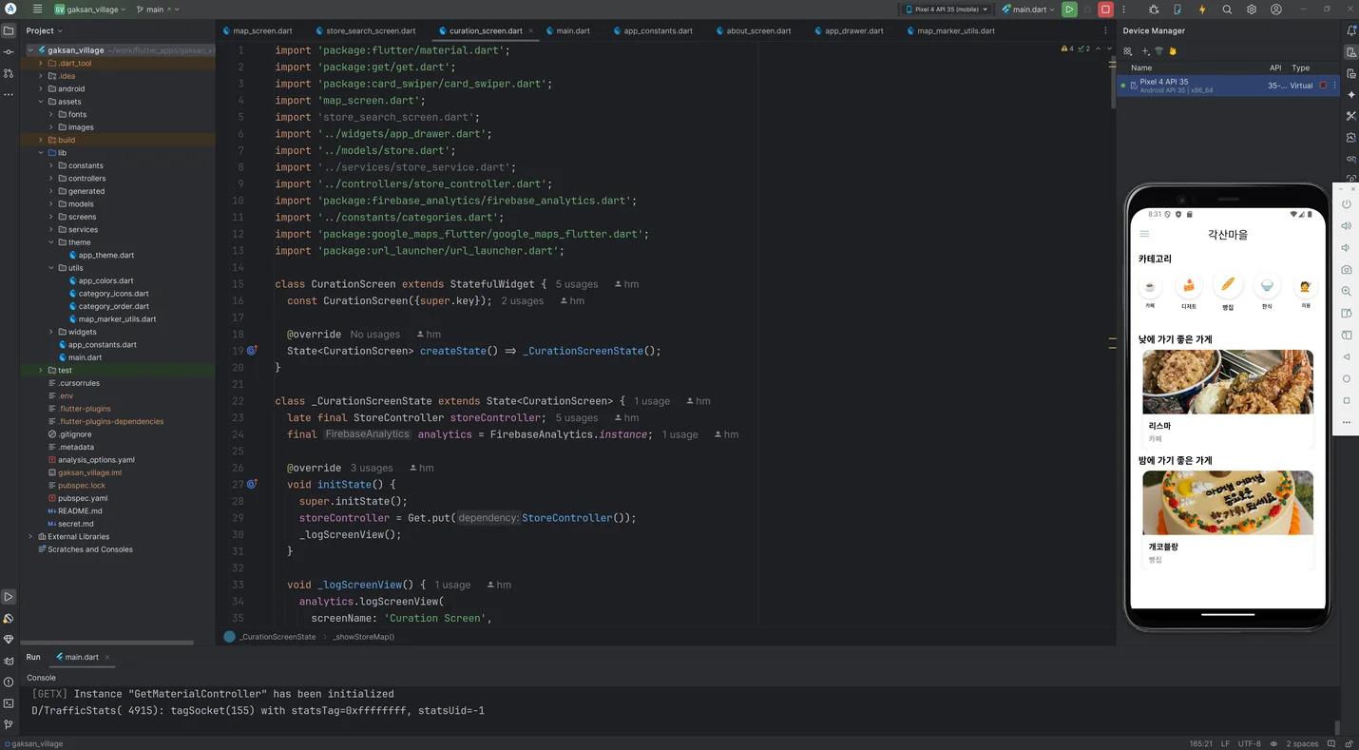Viewport: 1359px width, 750px height.
Task: Stop the running app with the red stop button
Action: pyautogui.click(x=1105, y=10)
